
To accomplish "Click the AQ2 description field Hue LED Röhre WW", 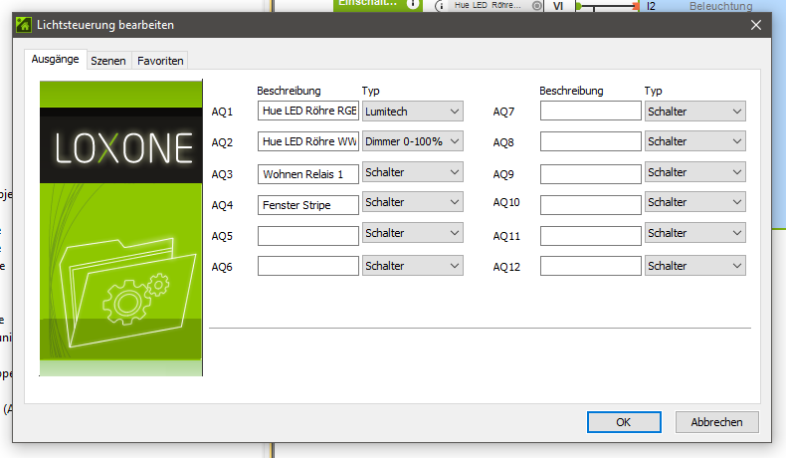I will pyautogui.click(x=308, y=141).
